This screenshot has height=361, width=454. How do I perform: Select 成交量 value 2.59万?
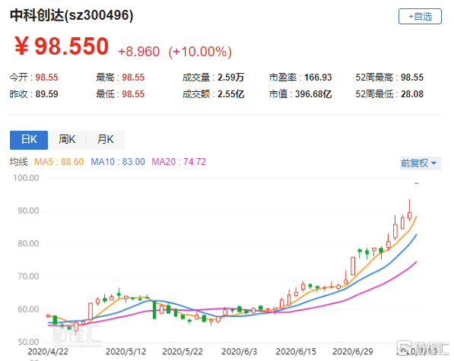click(x=230, y=78)
